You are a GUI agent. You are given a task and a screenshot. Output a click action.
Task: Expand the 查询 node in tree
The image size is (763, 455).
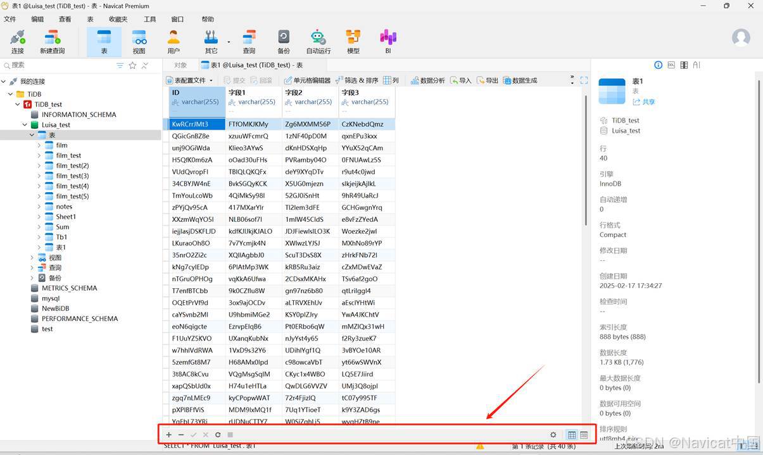pyautogui.click(x=32, y=268)
